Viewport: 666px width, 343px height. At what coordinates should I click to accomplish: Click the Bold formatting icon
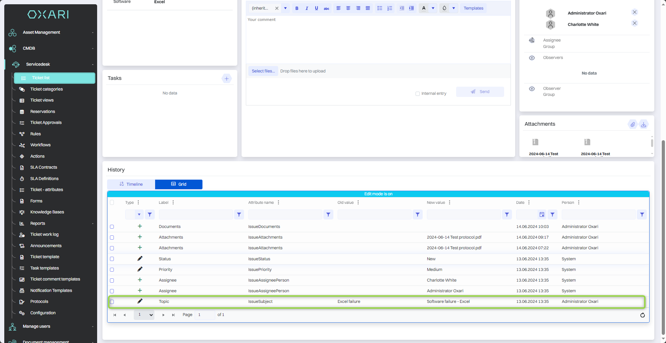coord(297,8)
